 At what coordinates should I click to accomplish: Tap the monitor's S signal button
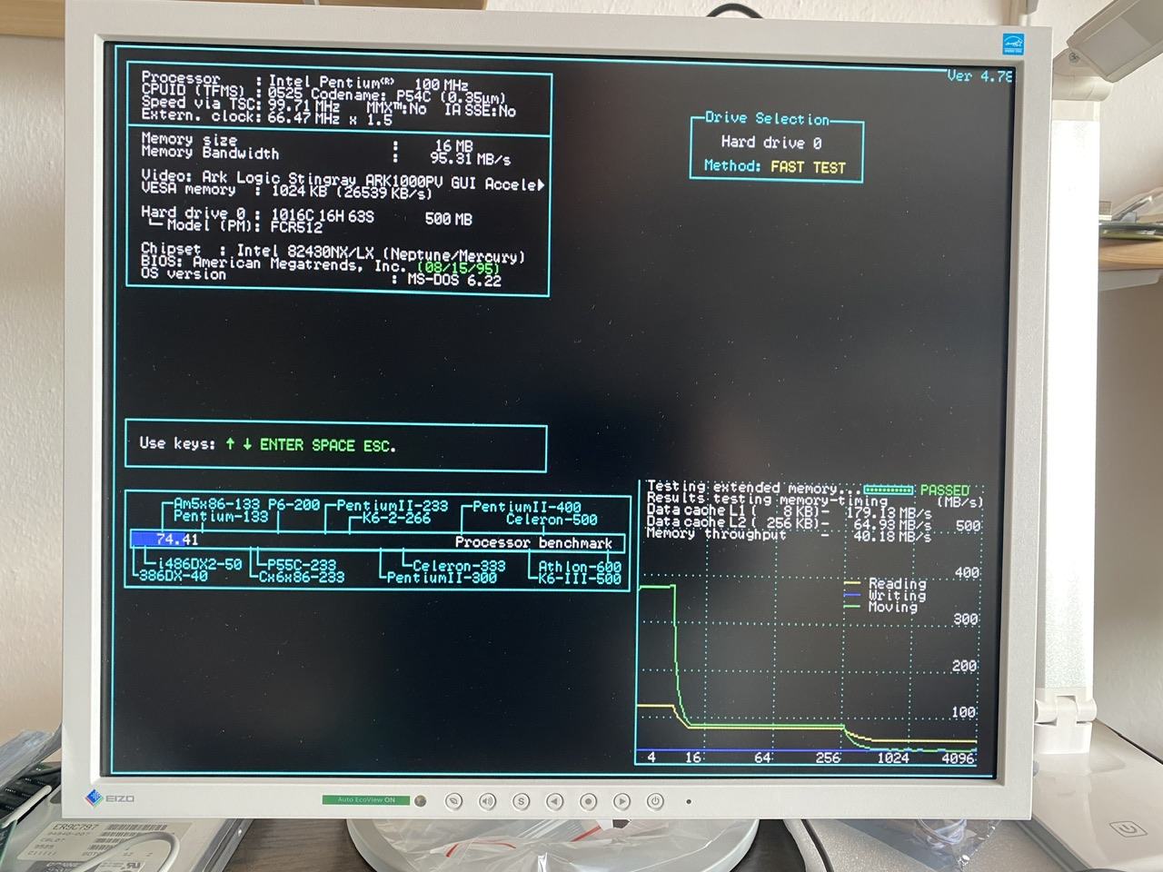(521, 801)
